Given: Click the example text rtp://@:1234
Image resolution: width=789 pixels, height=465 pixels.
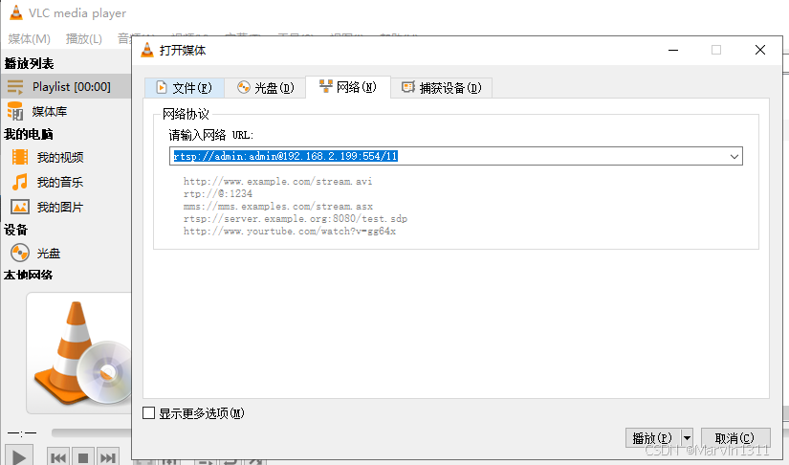Looking at the screenshot, I should click(x=218, y=193).
